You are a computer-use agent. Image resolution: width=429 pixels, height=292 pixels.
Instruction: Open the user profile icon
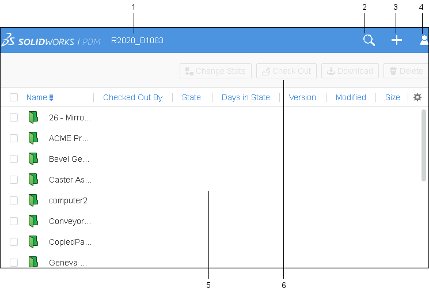pyautogui.click(x=424, y=40)
